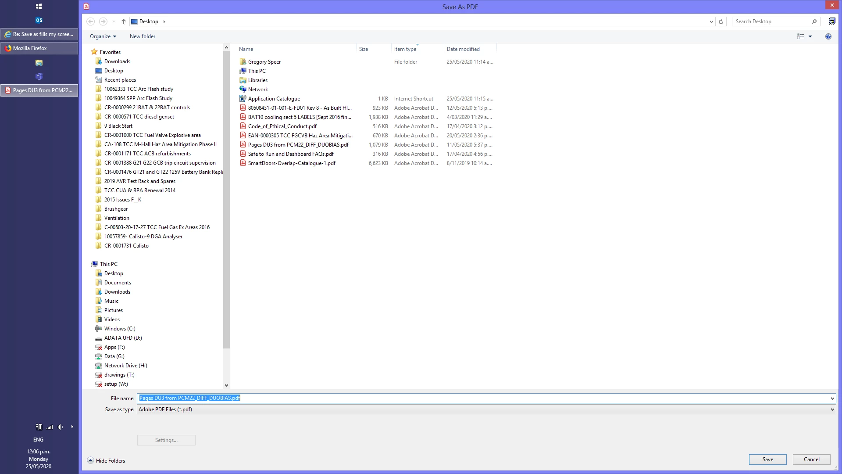842x474 pixels.
Task: Open the Windows Start button
Action: click(39, 6)
